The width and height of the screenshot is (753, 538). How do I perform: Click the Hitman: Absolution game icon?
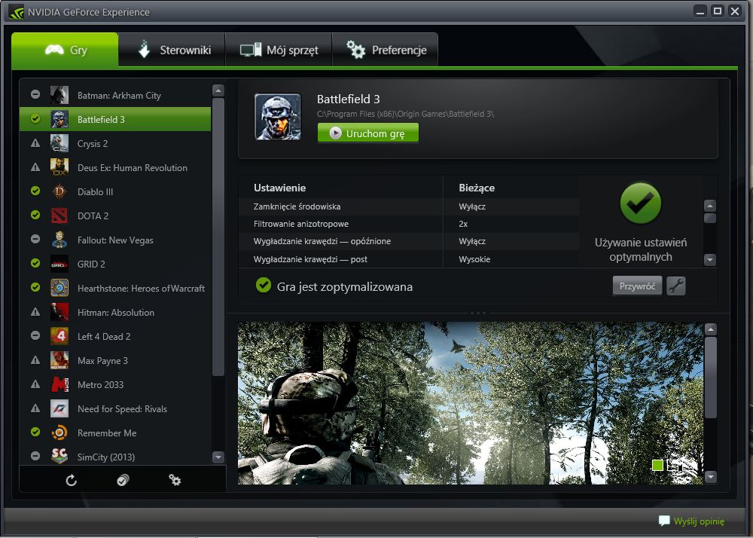(59, 312)
